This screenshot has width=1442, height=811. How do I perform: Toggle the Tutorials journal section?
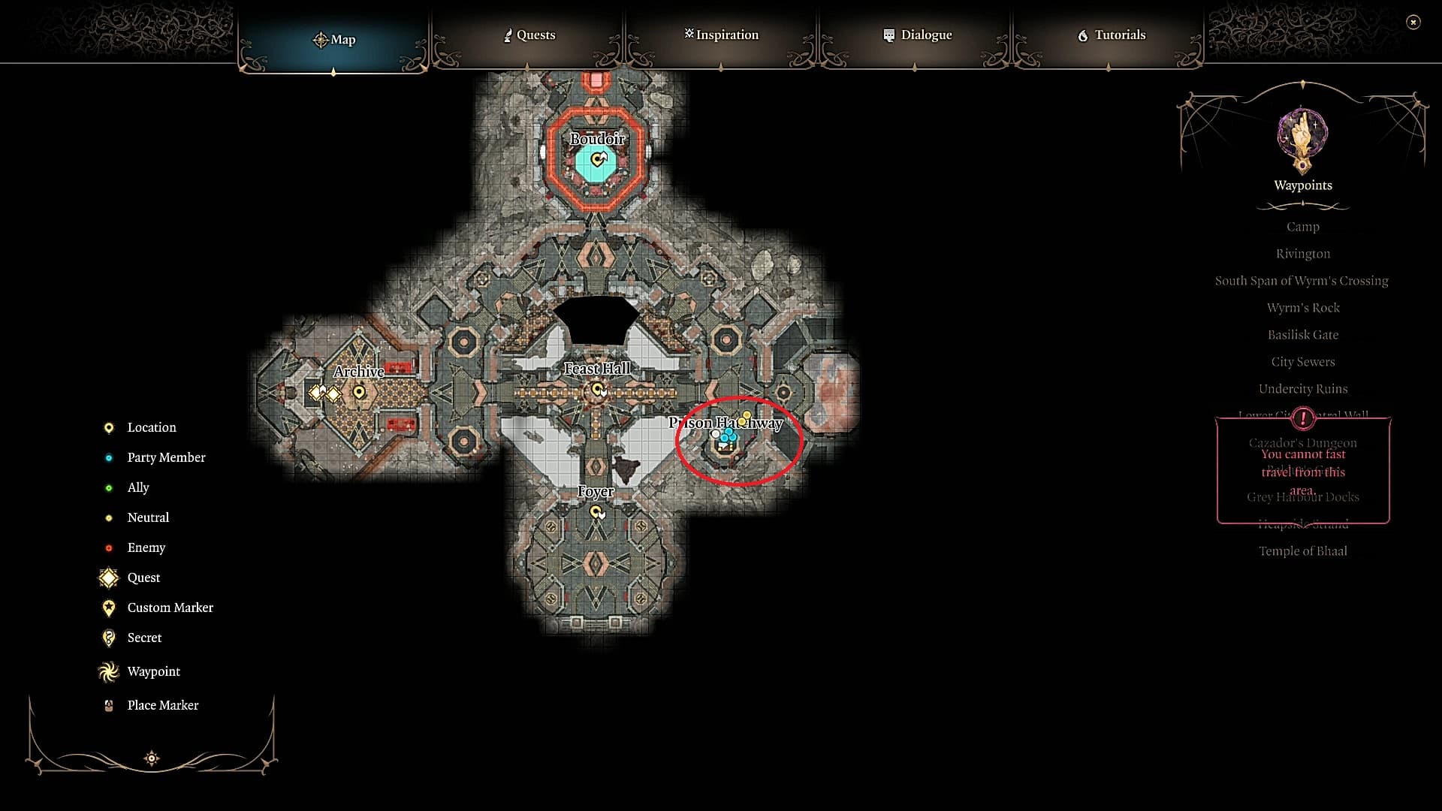click(1112, 35)
